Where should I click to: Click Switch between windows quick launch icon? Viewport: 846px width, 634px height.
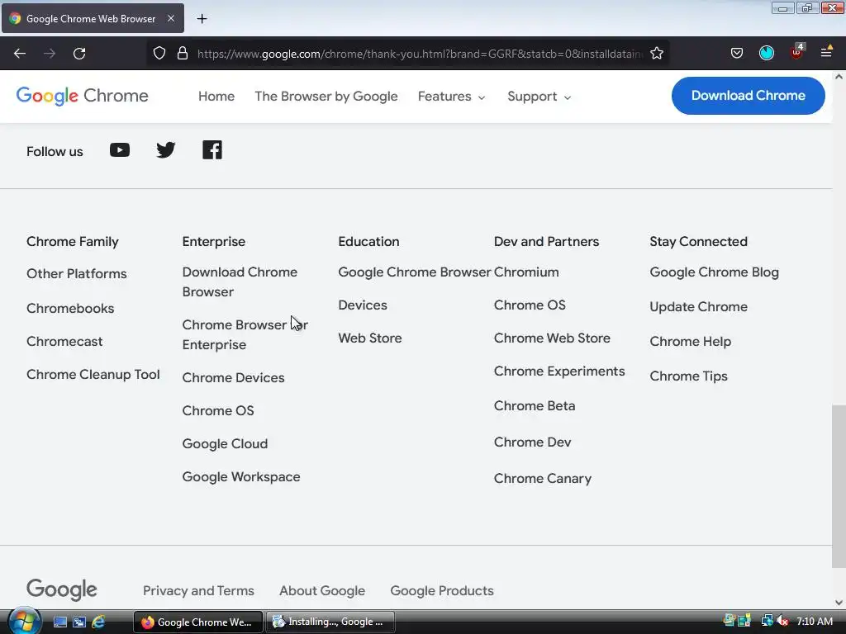coord(78,622)
